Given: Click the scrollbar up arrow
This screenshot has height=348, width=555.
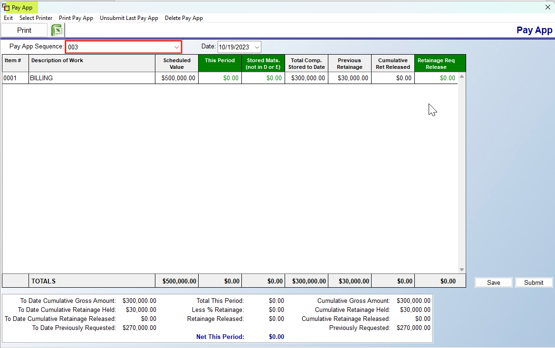Looking at the screenshot, I should pyautogui.click(x=461, y=75).
